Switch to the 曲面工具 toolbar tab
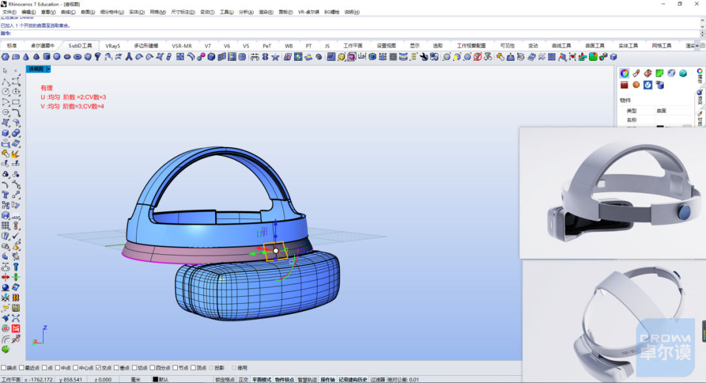This screenshot has width=706, height=383. [x=595, y=46]
